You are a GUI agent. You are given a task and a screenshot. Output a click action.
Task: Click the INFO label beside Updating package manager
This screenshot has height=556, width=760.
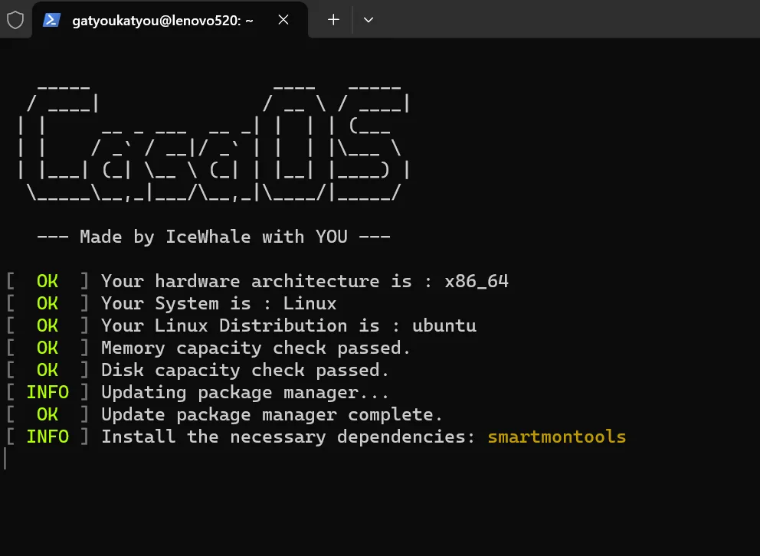[47, 392]
